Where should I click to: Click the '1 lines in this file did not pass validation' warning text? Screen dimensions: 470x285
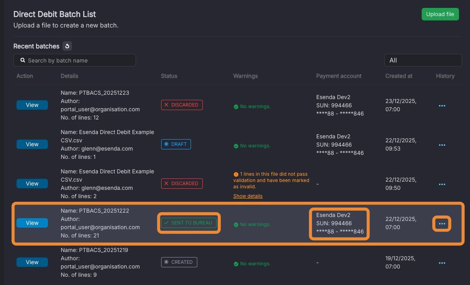point(271,180)
